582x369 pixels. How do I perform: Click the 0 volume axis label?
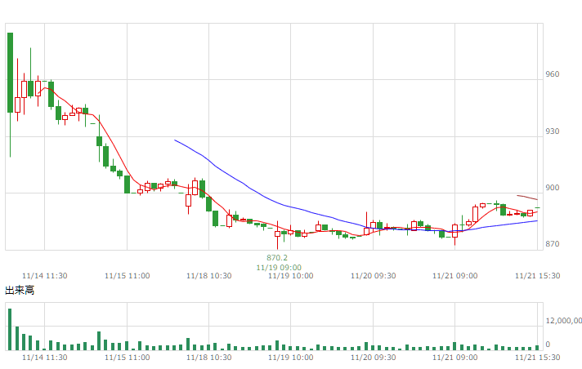(548, 345)
